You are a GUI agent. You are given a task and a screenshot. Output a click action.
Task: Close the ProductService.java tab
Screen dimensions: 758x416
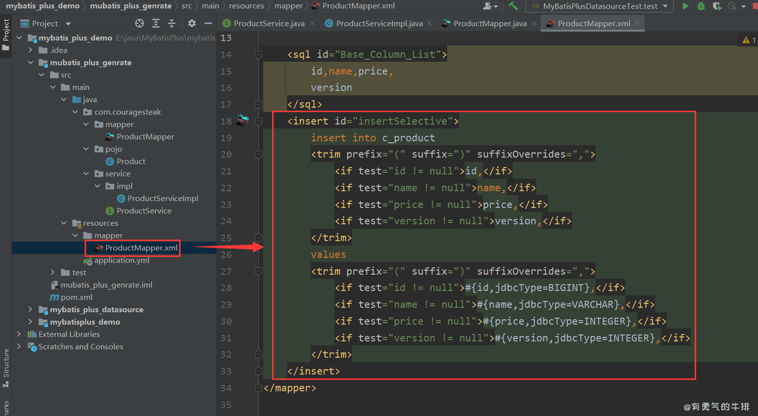[312, 23]
